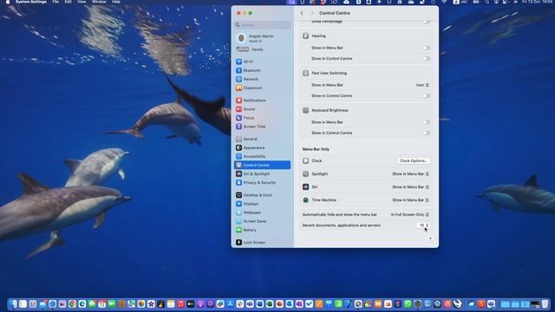This screenshot has height=312, width=555.
Task: Click the settings search field
Action: [263, 25]
